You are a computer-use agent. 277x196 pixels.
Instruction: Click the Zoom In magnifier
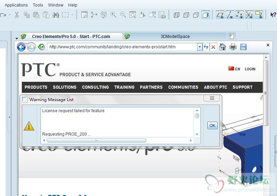pyautogui.click(x=113, y=15)
